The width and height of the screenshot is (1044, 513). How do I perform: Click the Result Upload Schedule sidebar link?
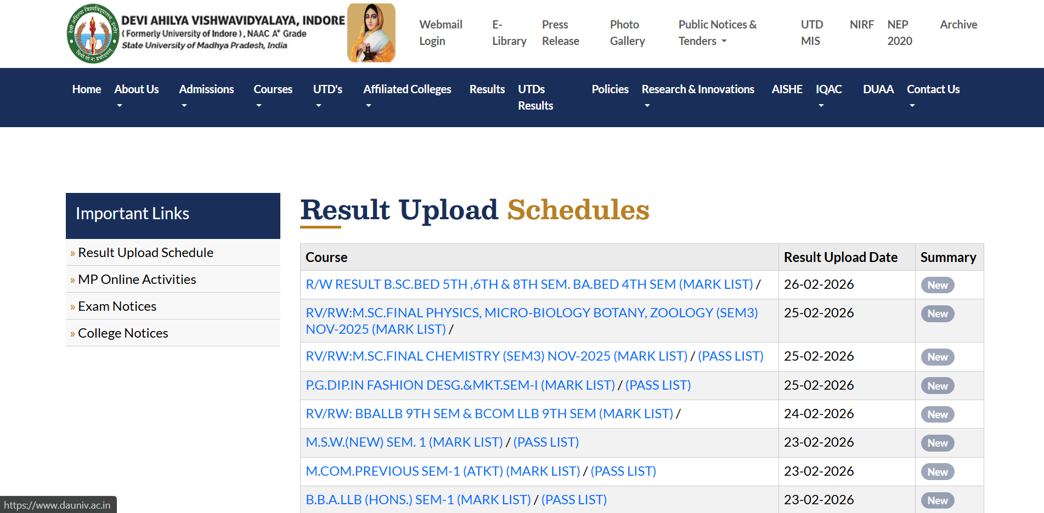pos(145,252)
